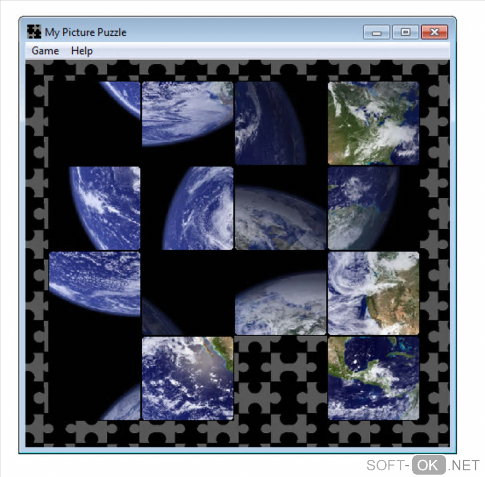Select the mostly black tile with the Earth edge in its upper corner
This screenshot has height=477, width=485.
(95, 123)
